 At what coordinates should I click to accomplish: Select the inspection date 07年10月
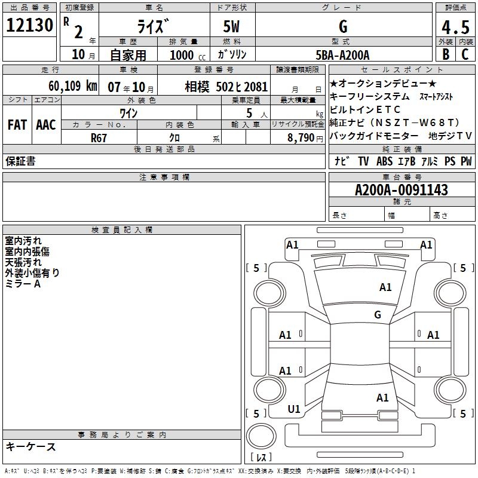pos(131,87)
